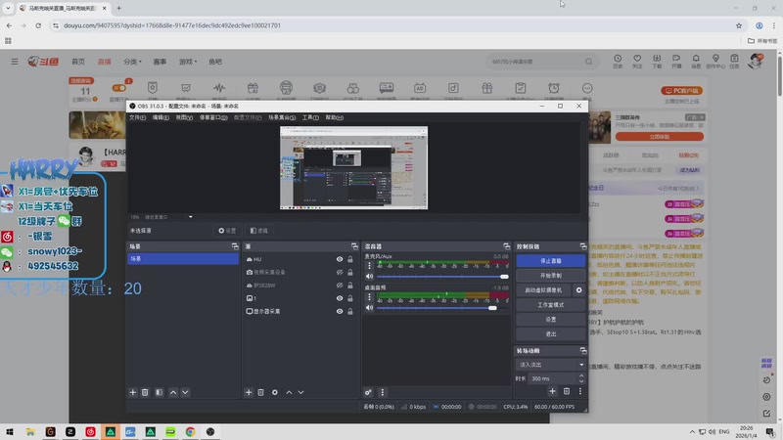The image size is (783, 440).
Task: Unlock the 显示器采集 source lock icon
Action: [350, 311]
